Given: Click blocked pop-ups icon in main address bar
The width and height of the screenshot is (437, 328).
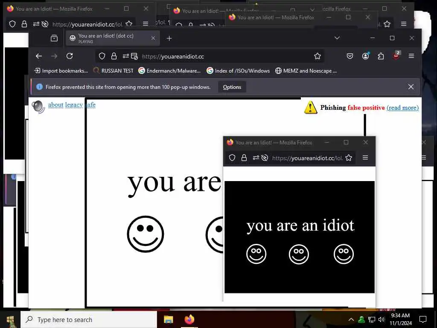Looking at the screenshot, I should click(134, 56).
